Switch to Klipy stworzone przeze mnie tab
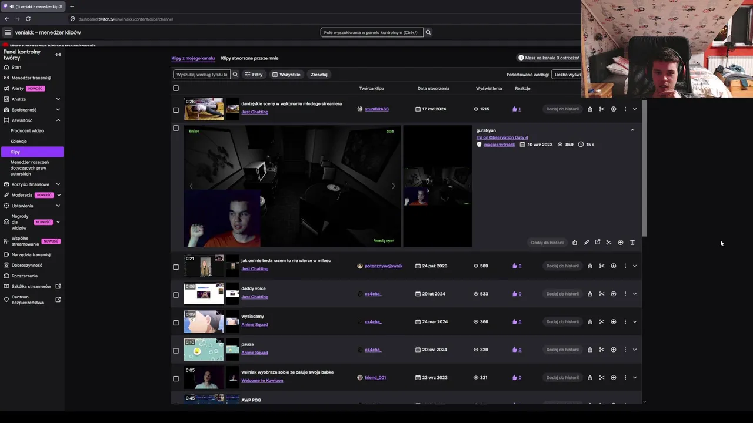This screenshot has width=753, height=423. [x=249, y=58]
